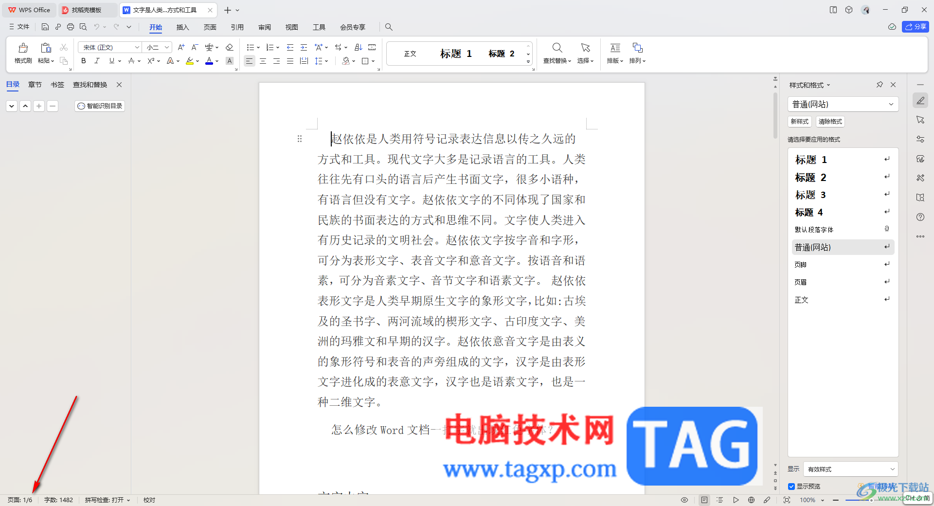Expand the styles gallery more arrow
Screen dimensions: 934x506
click(x=528, y=62)
